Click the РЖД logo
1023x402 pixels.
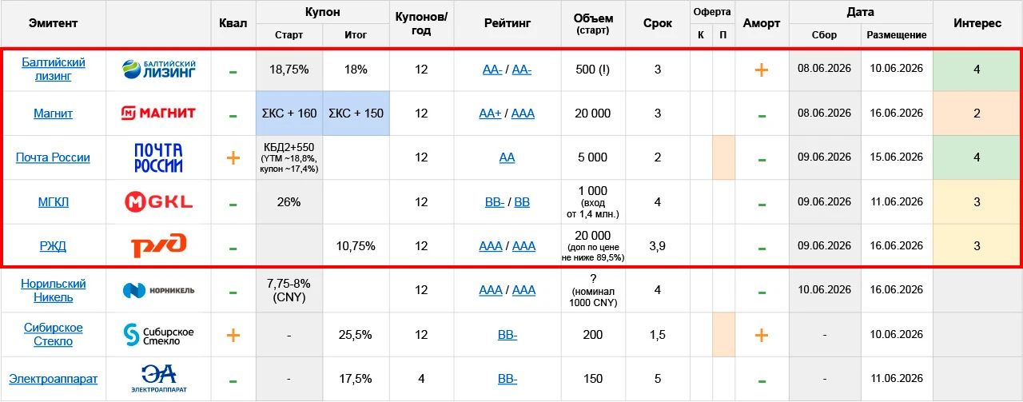[158, 245]
